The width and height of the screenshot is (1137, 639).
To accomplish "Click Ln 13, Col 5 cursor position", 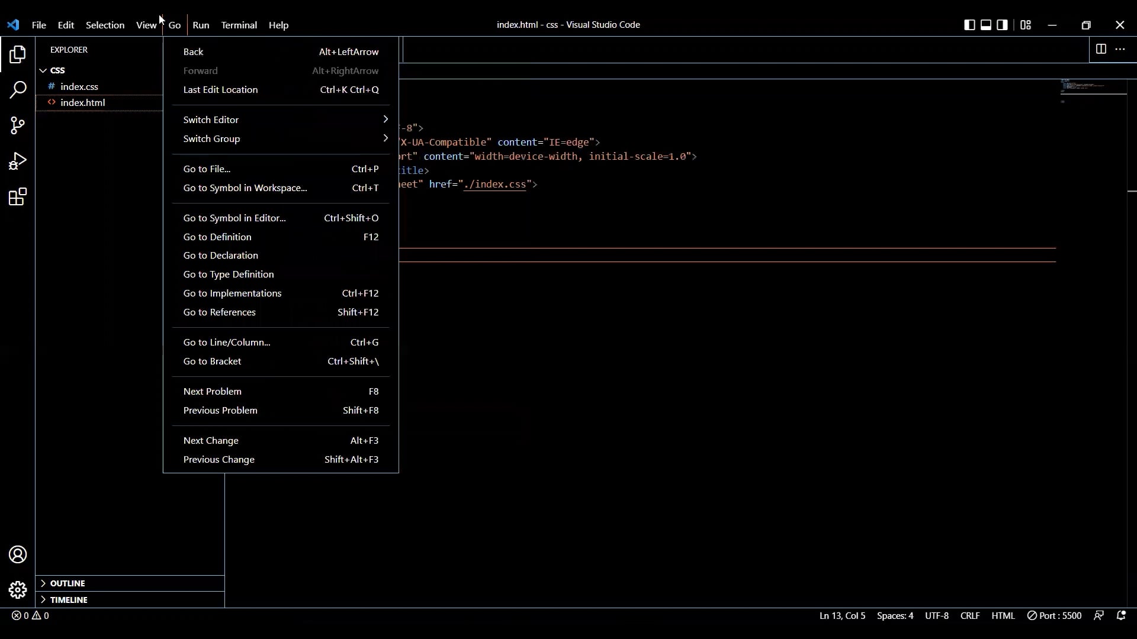I will pyautogui.click(x=842, y=615).
